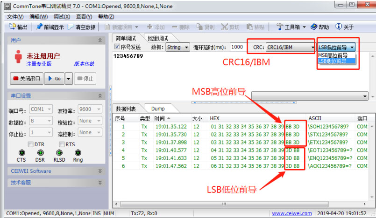376x218 pixels.
Task: Click the Cut (剪切) scissors icon
Action: tap(225, 27)
